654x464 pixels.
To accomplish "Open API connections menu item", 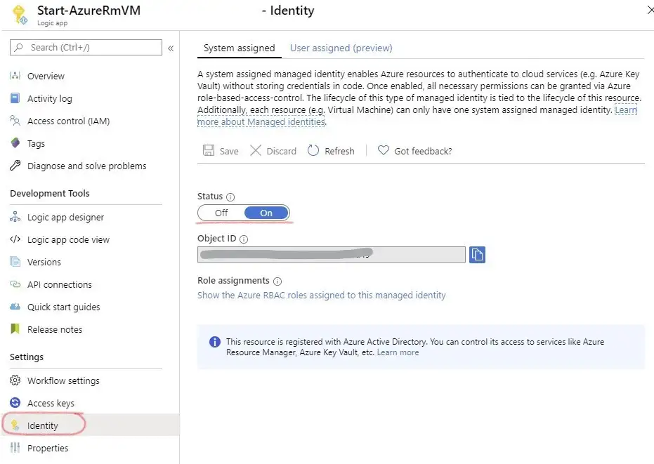I will click(x=59, y=284).
